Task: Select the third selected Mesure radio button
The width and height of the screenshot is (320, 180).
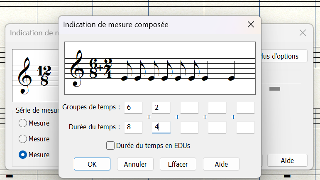Action: tap(23, 155)
